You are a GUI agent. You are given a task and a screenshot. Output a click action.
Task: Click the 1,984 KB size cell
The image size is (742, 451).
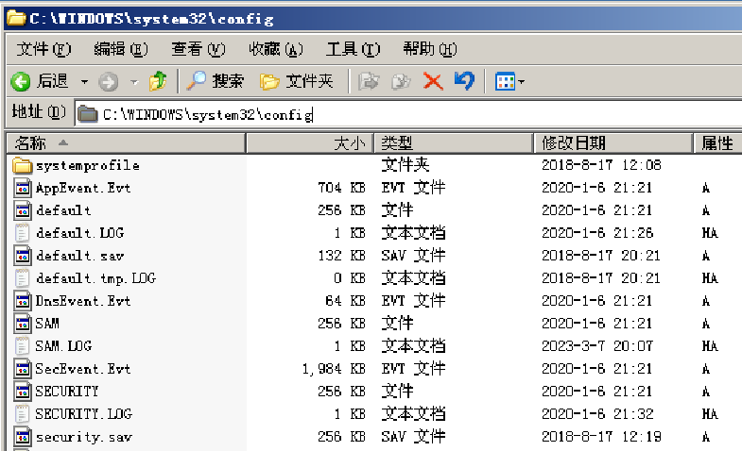click(334, 369)
